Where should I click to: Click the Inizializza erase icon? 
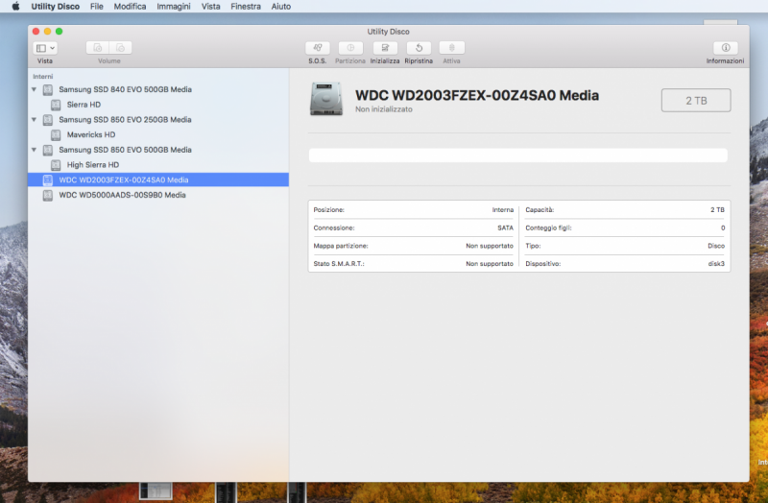click(385, 47)
